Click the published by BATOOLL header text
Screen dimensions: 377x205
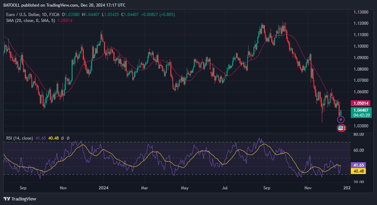(x=64, y=5)
